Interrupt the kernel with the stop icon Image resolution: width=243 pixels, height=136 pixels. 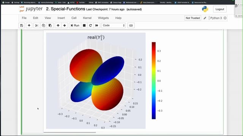84,25
